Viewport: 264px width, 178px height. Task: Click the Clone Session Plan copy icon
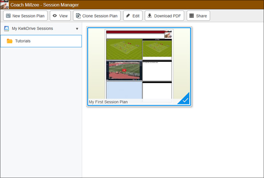click(x=78, y=16)
